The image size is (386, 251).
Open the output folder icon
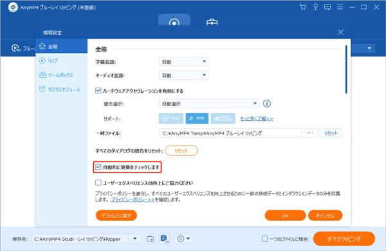(150, 238)
